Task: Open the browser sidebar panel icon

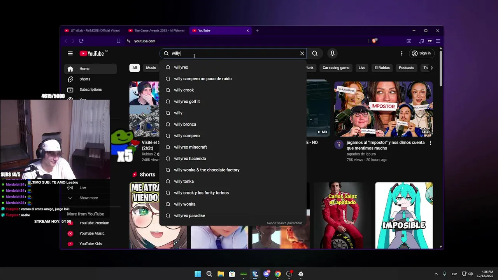Action: (409, 41)
